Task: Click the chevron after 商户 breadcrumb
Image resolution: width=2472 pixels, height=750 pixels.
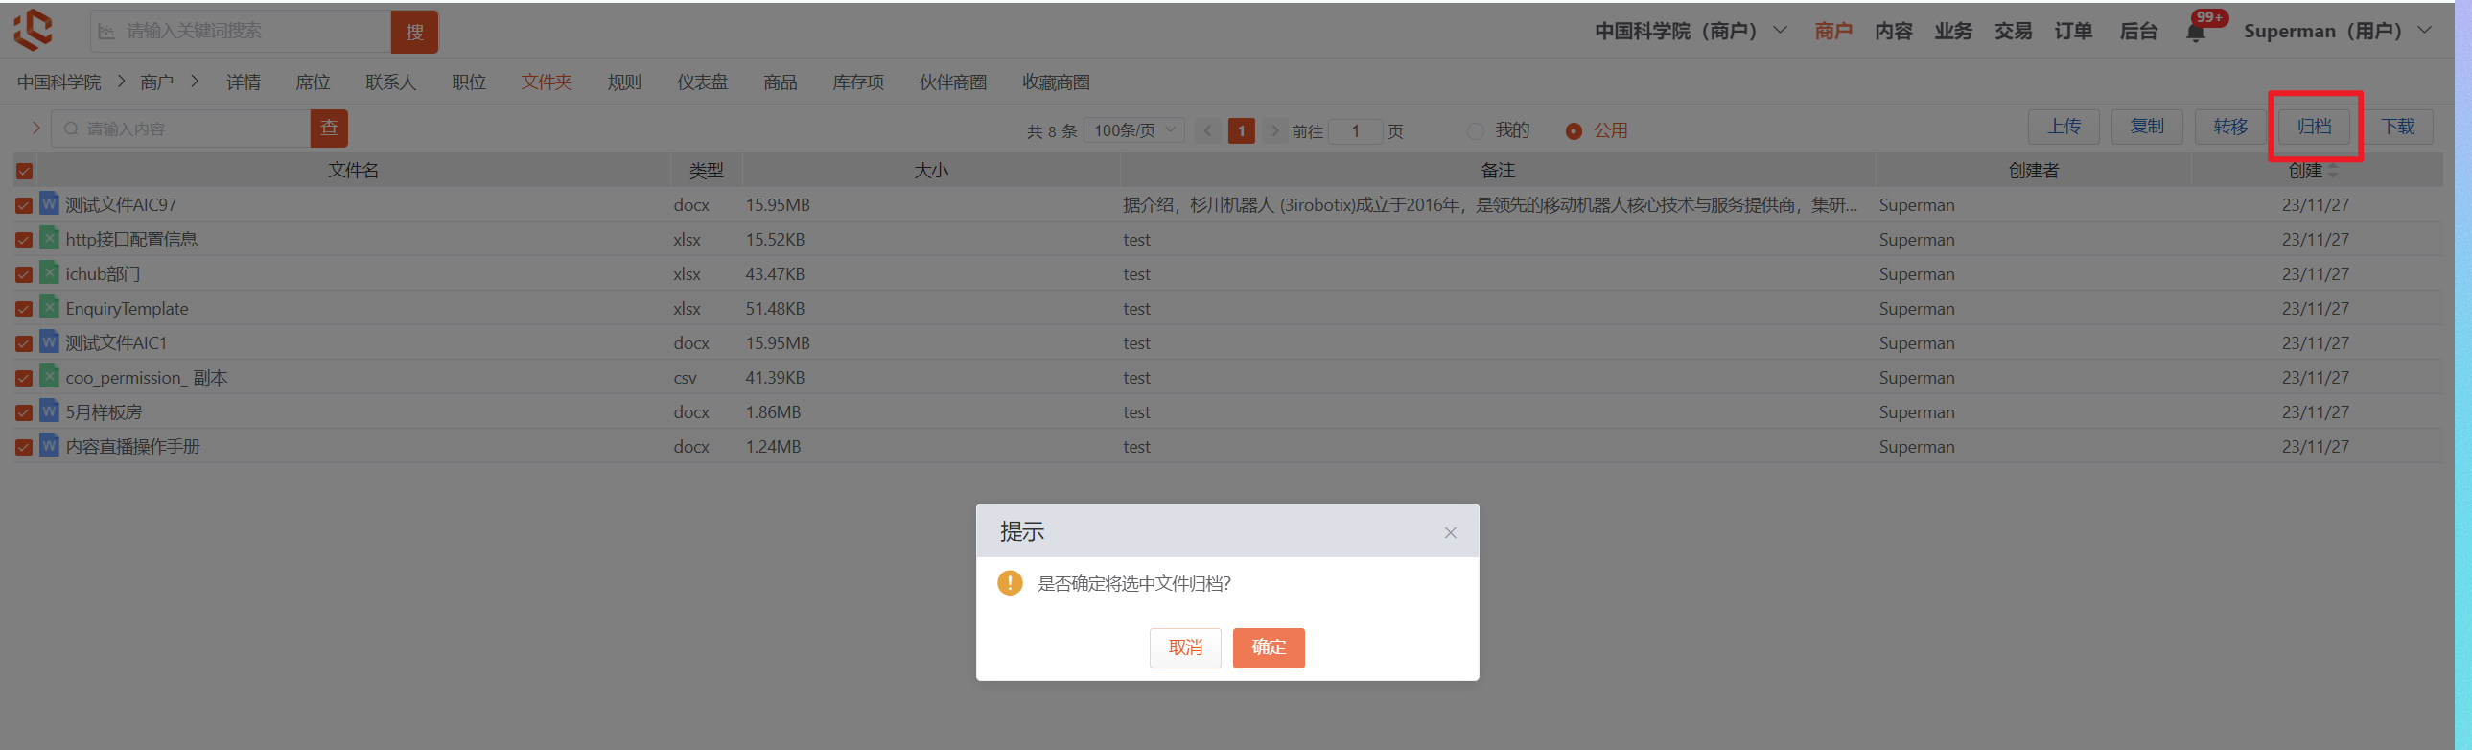Action: [x=195, y=82]
